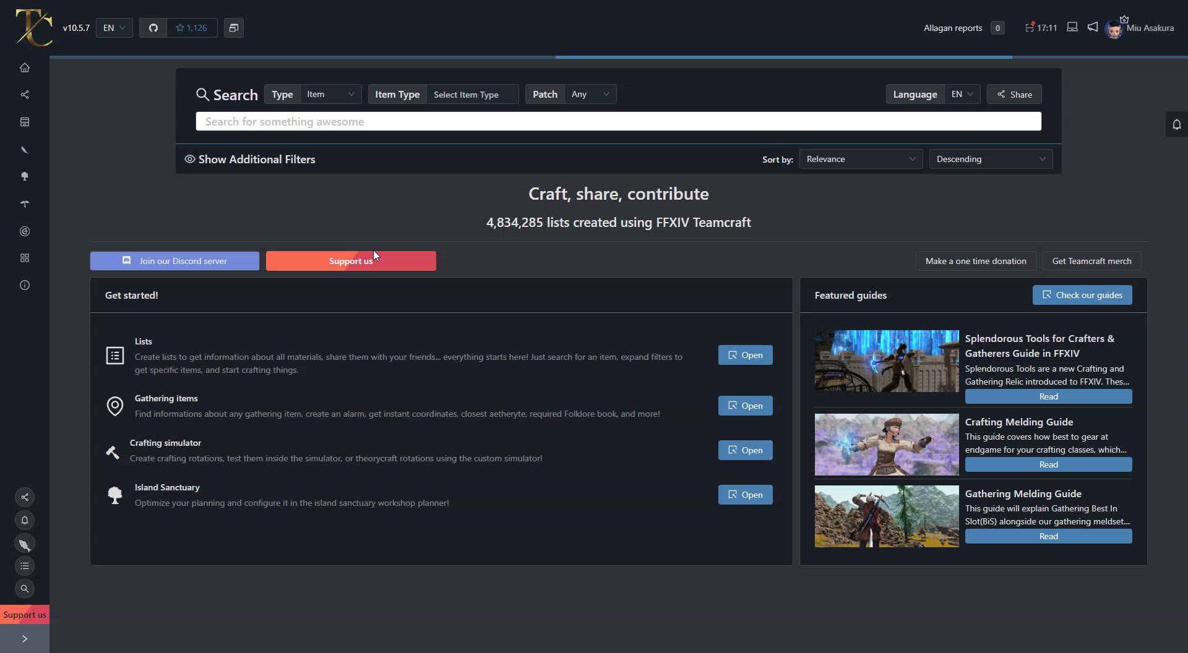1188x653 pixels.
Task: Click the red Support us button
Action: coord(351,261)
